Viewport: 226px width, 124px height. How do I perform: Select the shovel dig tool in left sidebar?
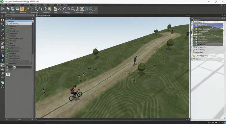[x=2, y=74]
